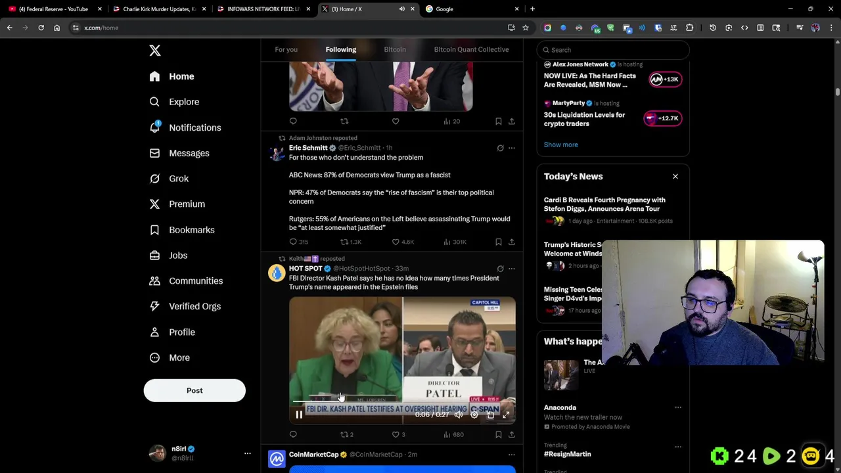Like Eric Schmitt's post
841x473 pixels.
[396, 242]
